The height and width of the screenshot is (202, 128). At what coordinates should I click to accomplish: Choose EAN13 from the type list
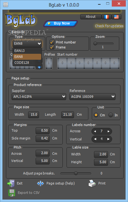tap(27, 51)
